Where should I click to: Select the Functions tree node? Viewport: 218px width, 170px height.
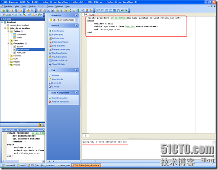(x=17, y=56)
